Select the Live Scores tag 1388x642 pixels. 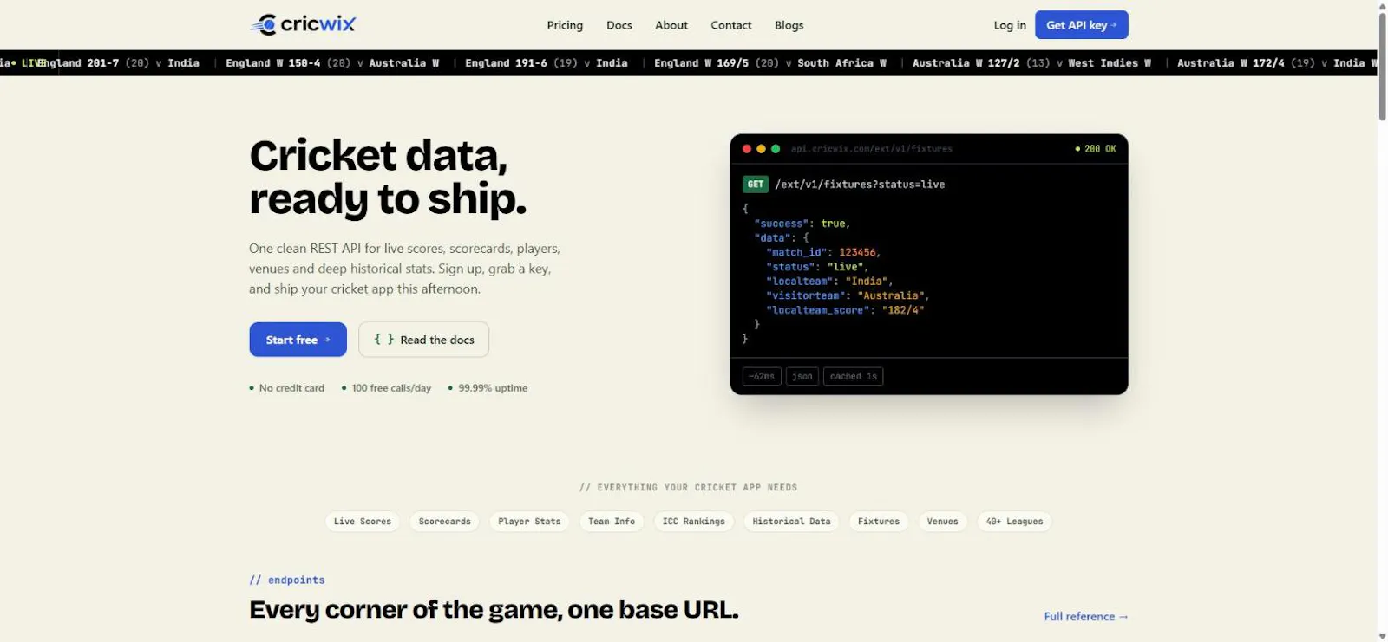[363, 522]
